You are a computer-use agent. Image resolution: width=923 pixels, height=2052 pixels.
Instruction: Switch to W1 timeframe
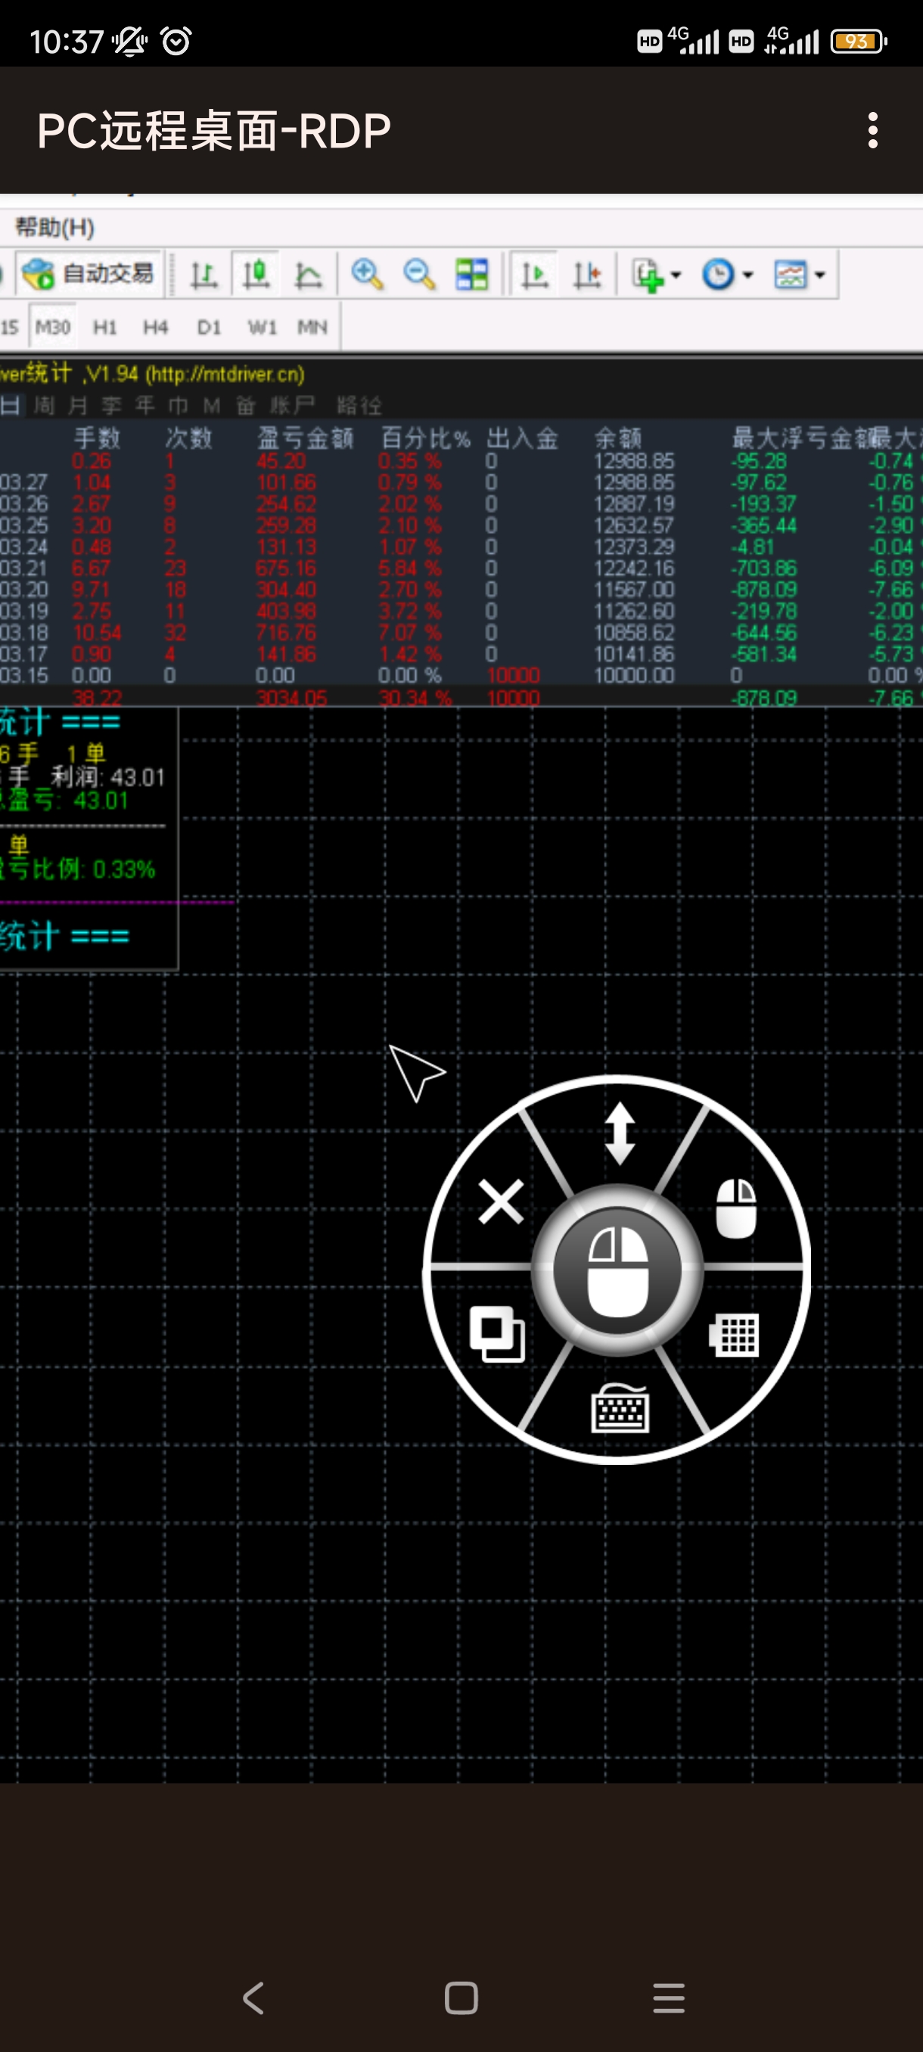coord(261,328)
